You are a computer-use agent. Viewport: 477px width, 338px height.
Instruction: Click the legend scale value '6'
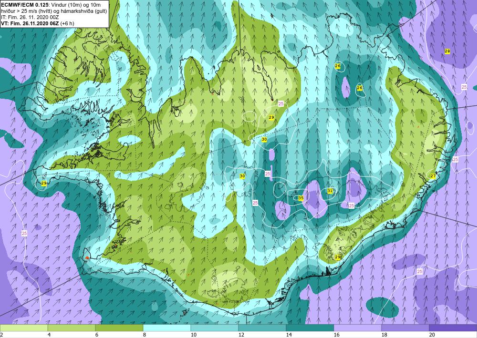click(97, 335)
